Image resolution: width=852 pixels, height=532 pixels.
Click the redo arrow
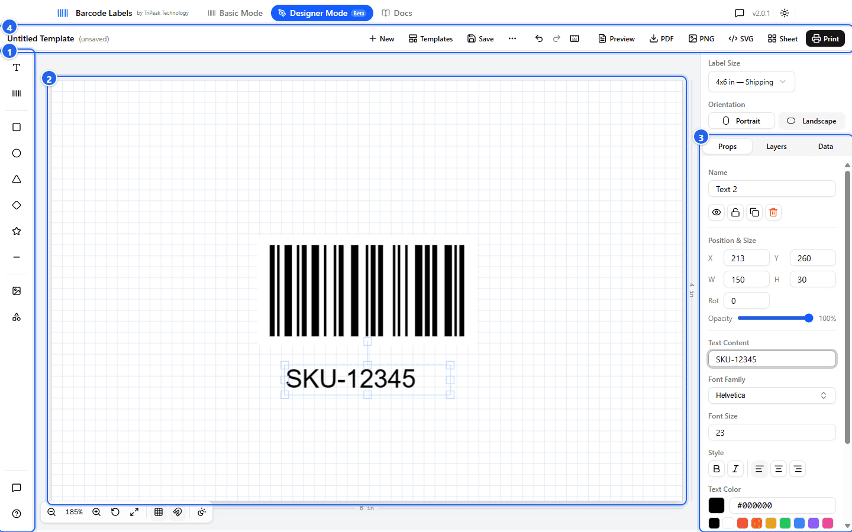[557, 38]
